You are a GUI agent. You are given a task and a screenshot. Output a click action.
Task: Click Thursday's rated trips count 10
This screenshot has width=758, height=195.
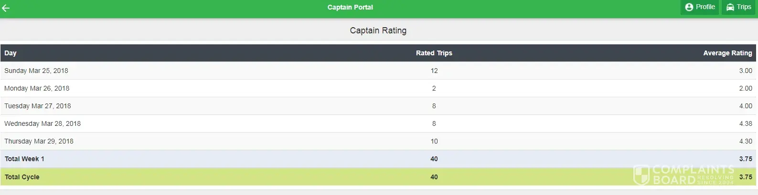pyautogui.click(x=434, y=141)
